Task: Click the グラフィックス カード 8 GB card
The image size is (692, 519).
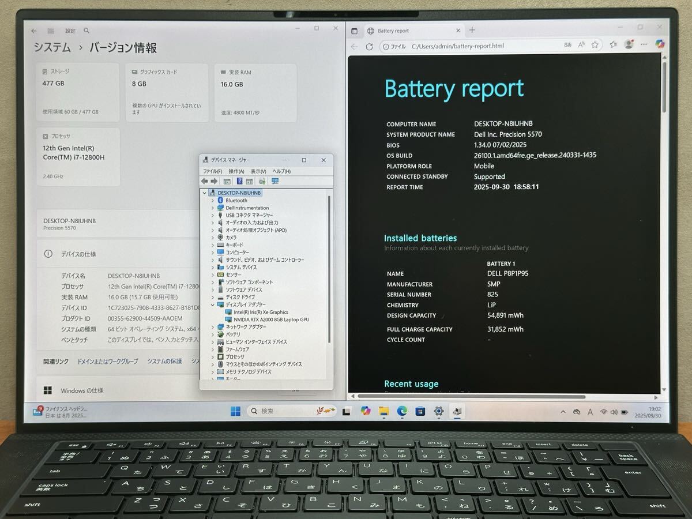Action: pyautogui.click(x=167, y=92)
